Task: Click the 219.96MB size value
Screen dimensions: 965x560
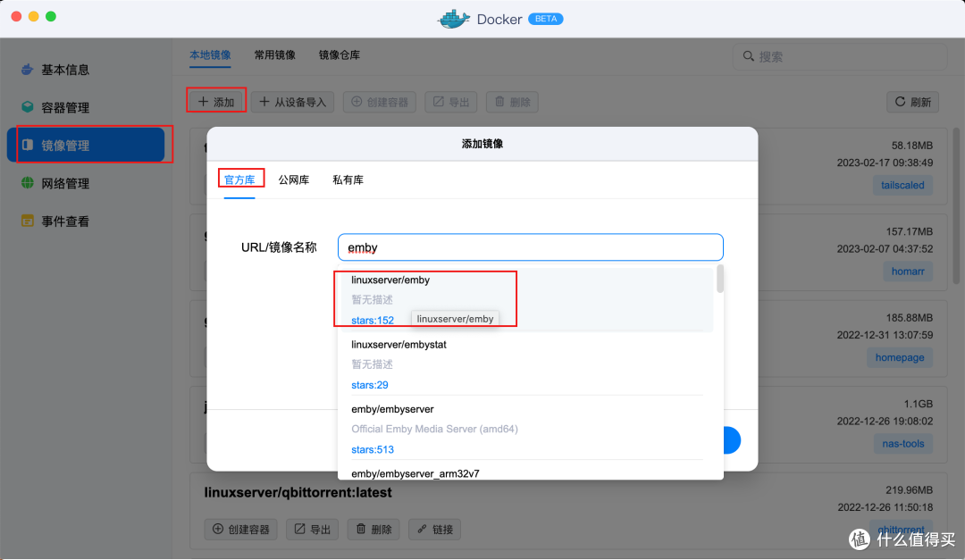Action: (x=909, y=489)
